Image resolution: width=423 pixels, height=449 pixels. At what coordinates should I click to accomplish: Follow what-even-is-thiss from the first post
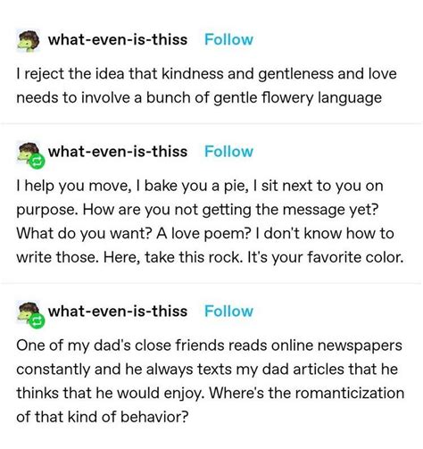(x=228, y=39)
